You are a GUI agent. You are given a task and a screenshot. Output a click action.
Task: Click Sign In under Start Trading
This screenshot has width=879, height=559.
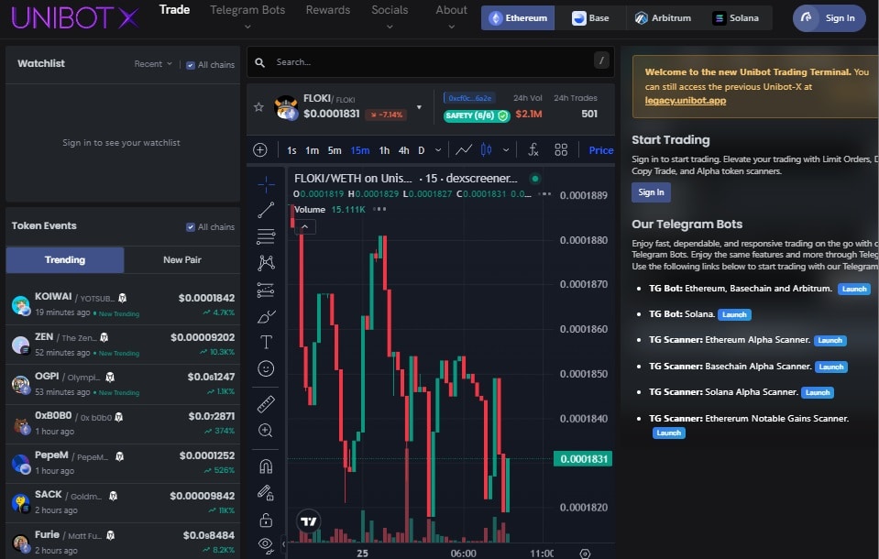[651, 192]
